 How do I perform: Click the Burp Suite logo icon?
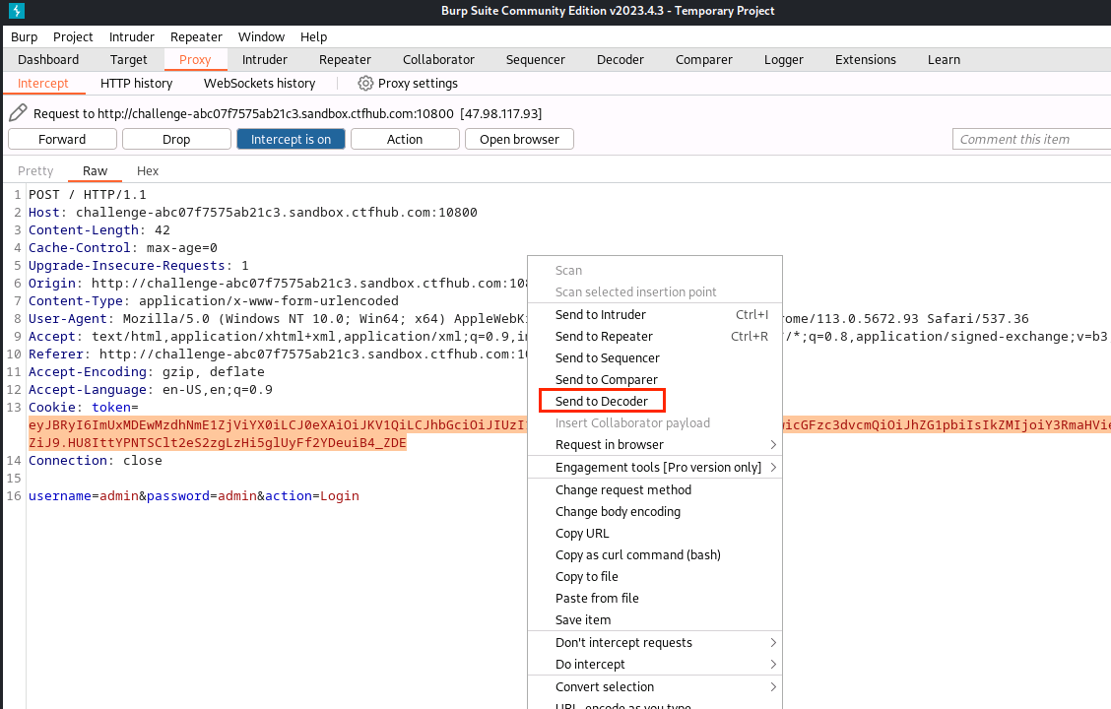pos(17,11)
